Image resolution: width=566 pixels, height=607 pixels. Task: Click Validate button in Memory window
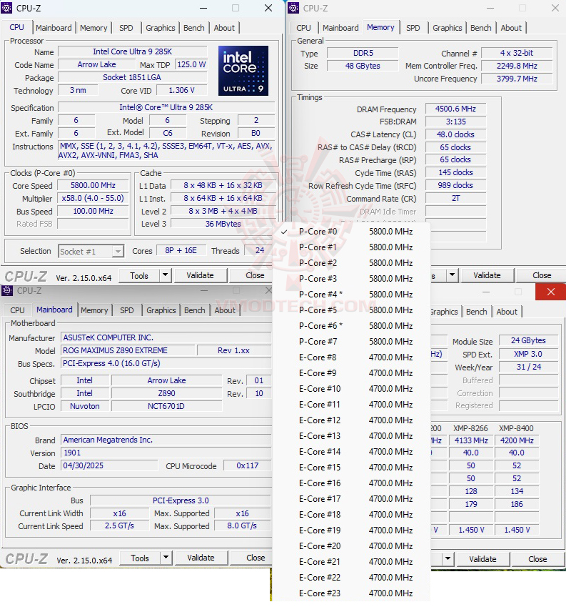[x=487, y=275]
